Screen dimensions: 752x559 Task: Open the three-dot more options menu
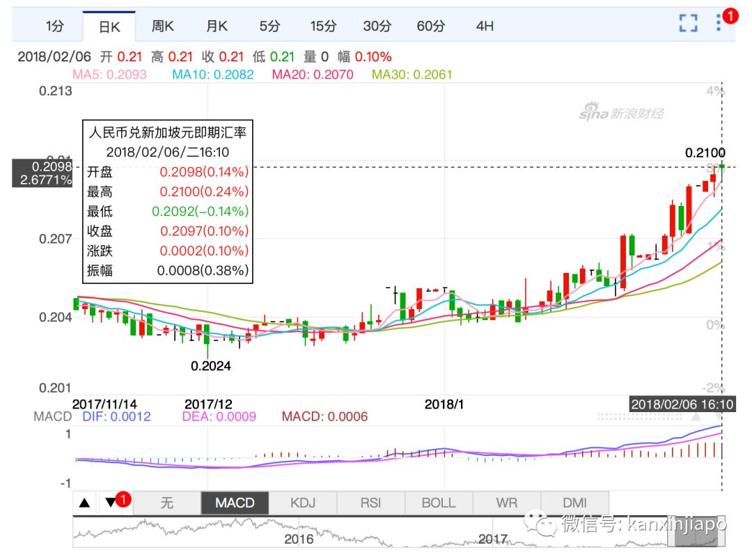719,23
